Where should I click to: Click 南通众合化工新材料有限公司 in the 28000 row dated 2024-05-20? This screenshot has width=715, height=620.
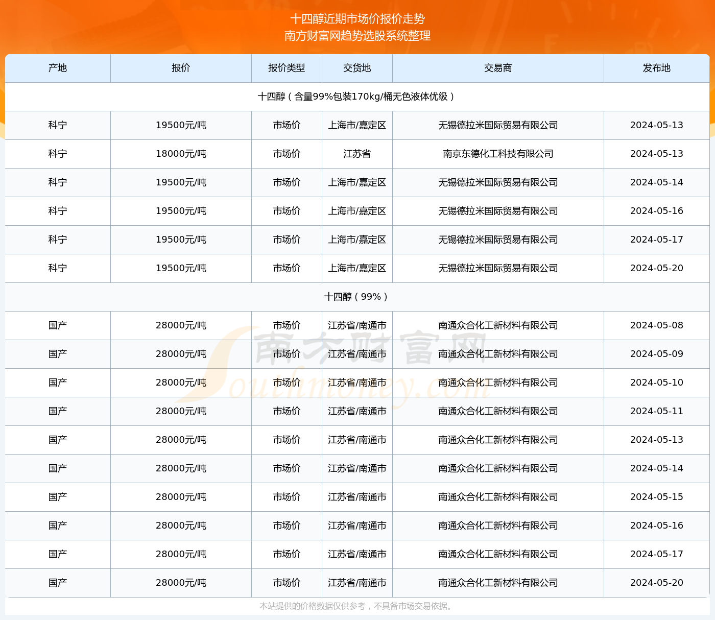[498, 583]
